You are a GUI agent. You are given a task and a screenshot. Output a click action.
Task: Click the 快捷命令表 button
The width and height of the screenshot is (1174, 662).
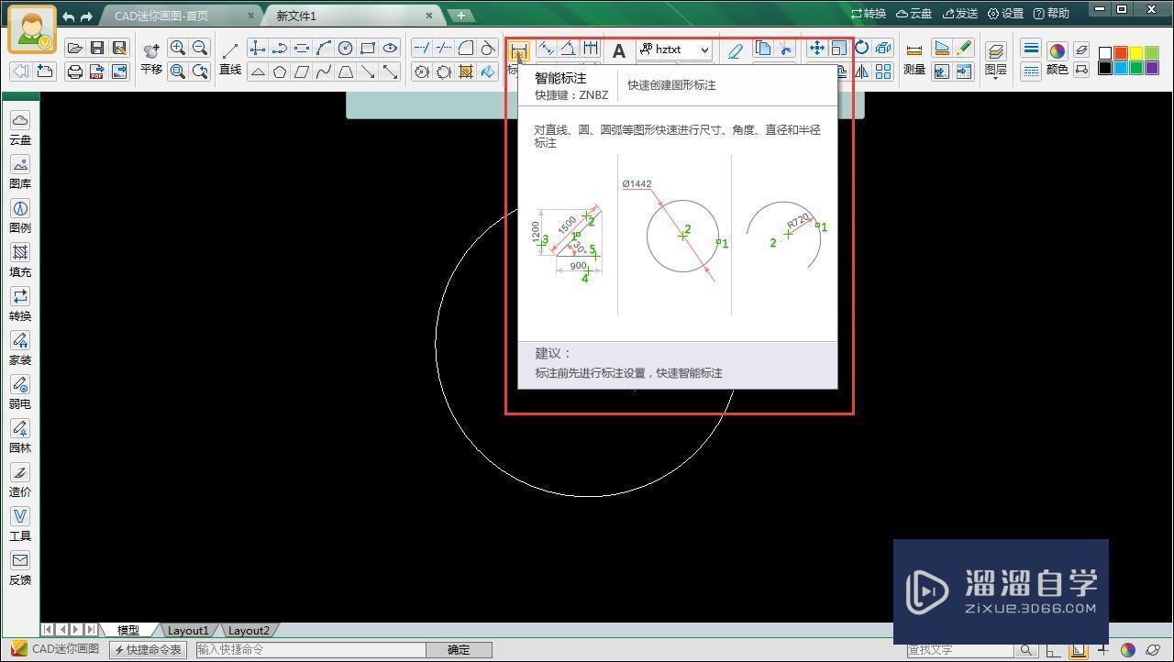click(x=149, y=650)
